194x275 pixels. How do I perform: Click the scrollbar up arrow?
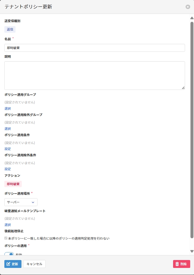(x=192, y=18)
